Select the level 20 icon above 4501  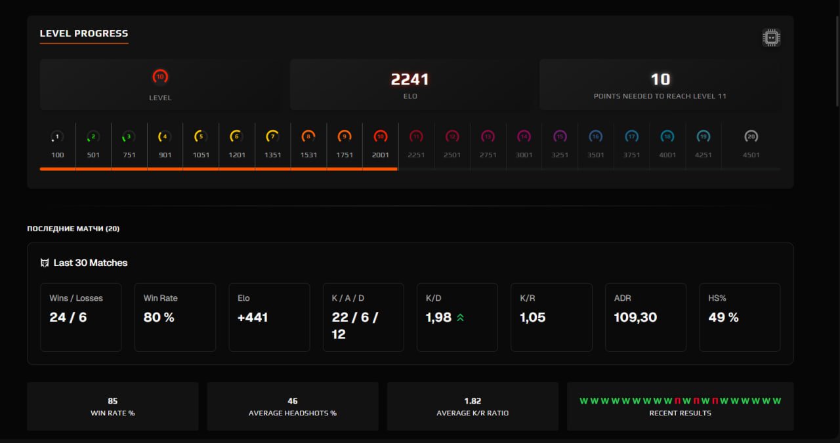pyautogui.click(x=751, y=137)
